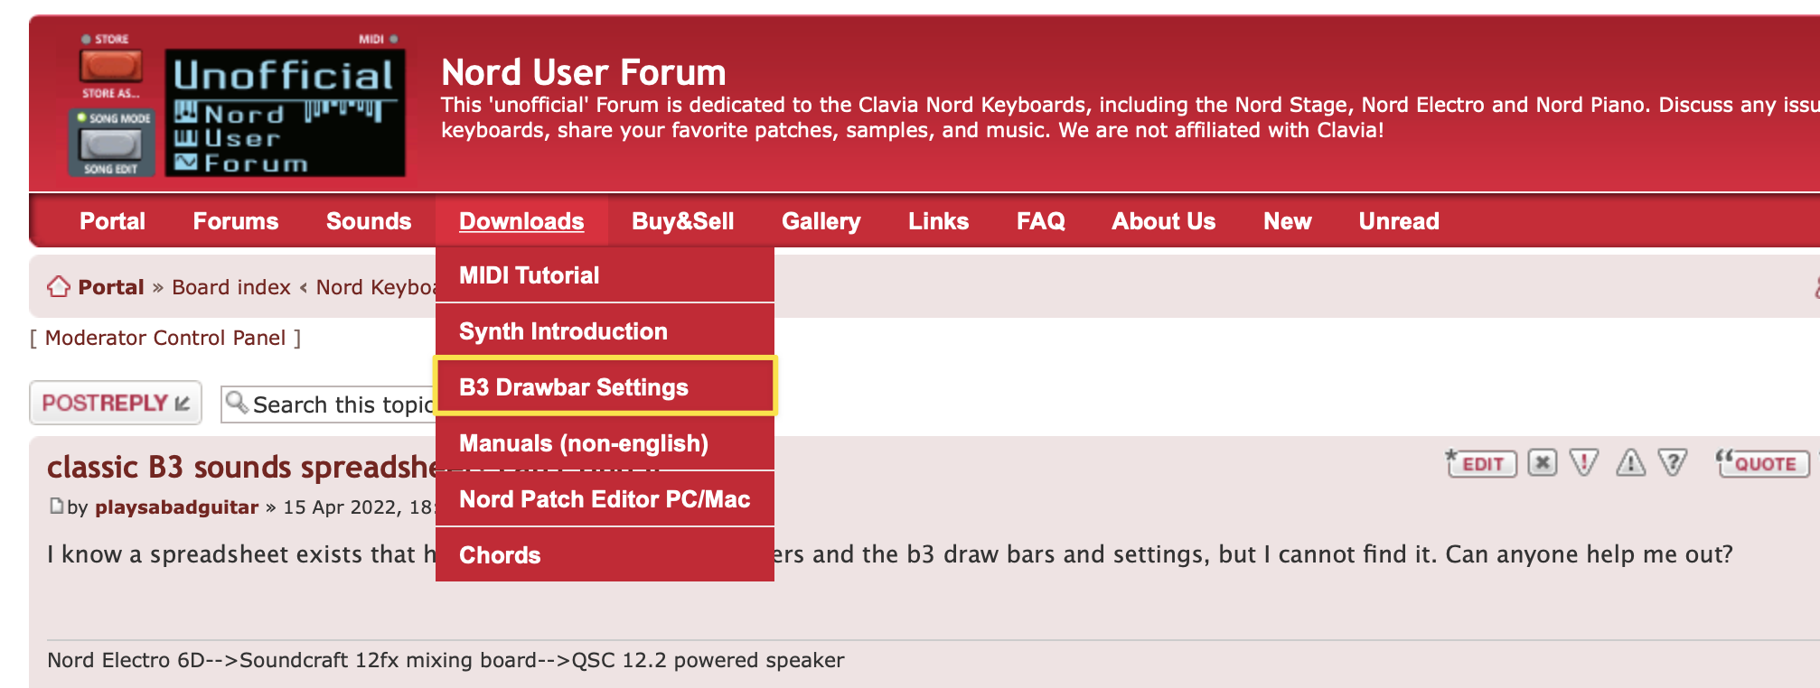
Task: Open the FAQ page
Action: pos(1041,221)
